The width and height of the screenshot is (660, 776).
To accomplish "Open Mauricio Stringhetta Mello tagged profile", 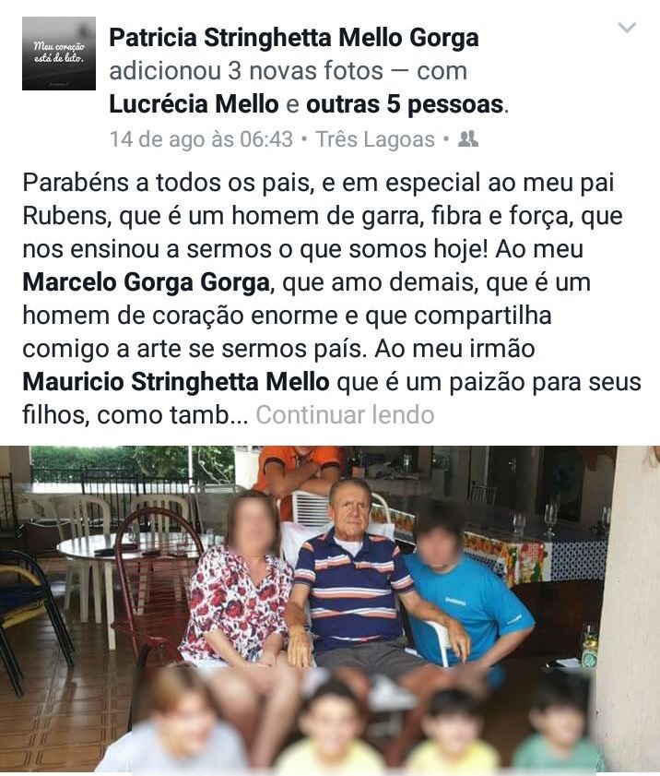I will point(176,382).
